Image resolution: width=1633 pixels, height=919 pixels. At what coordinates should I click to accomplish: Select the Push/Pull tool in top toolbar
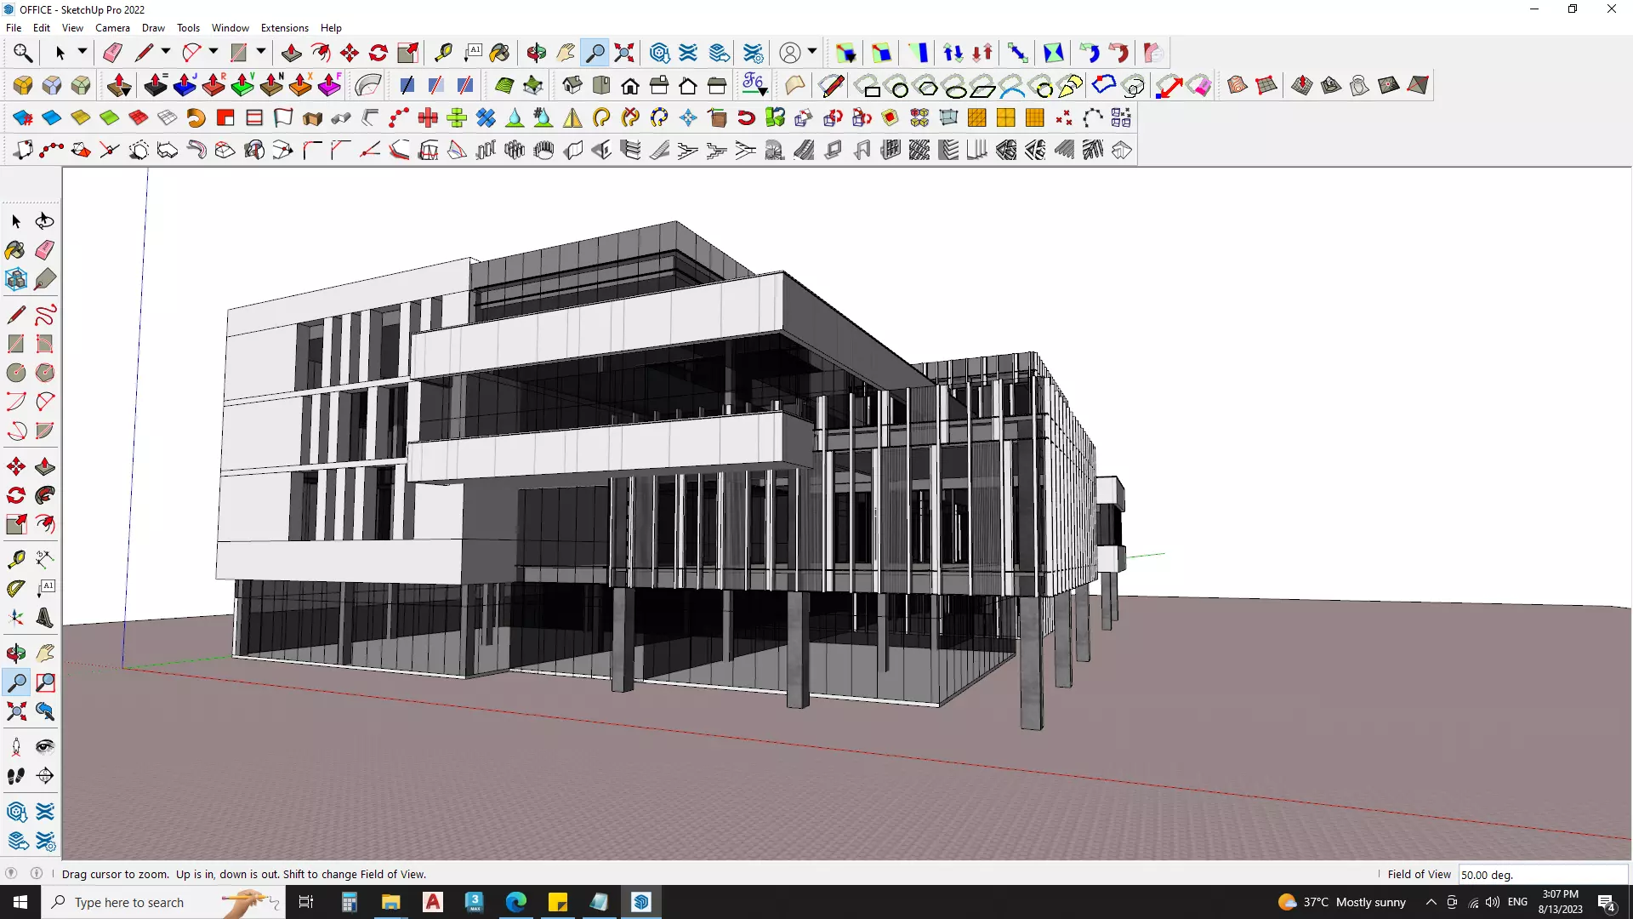point(291,53)
